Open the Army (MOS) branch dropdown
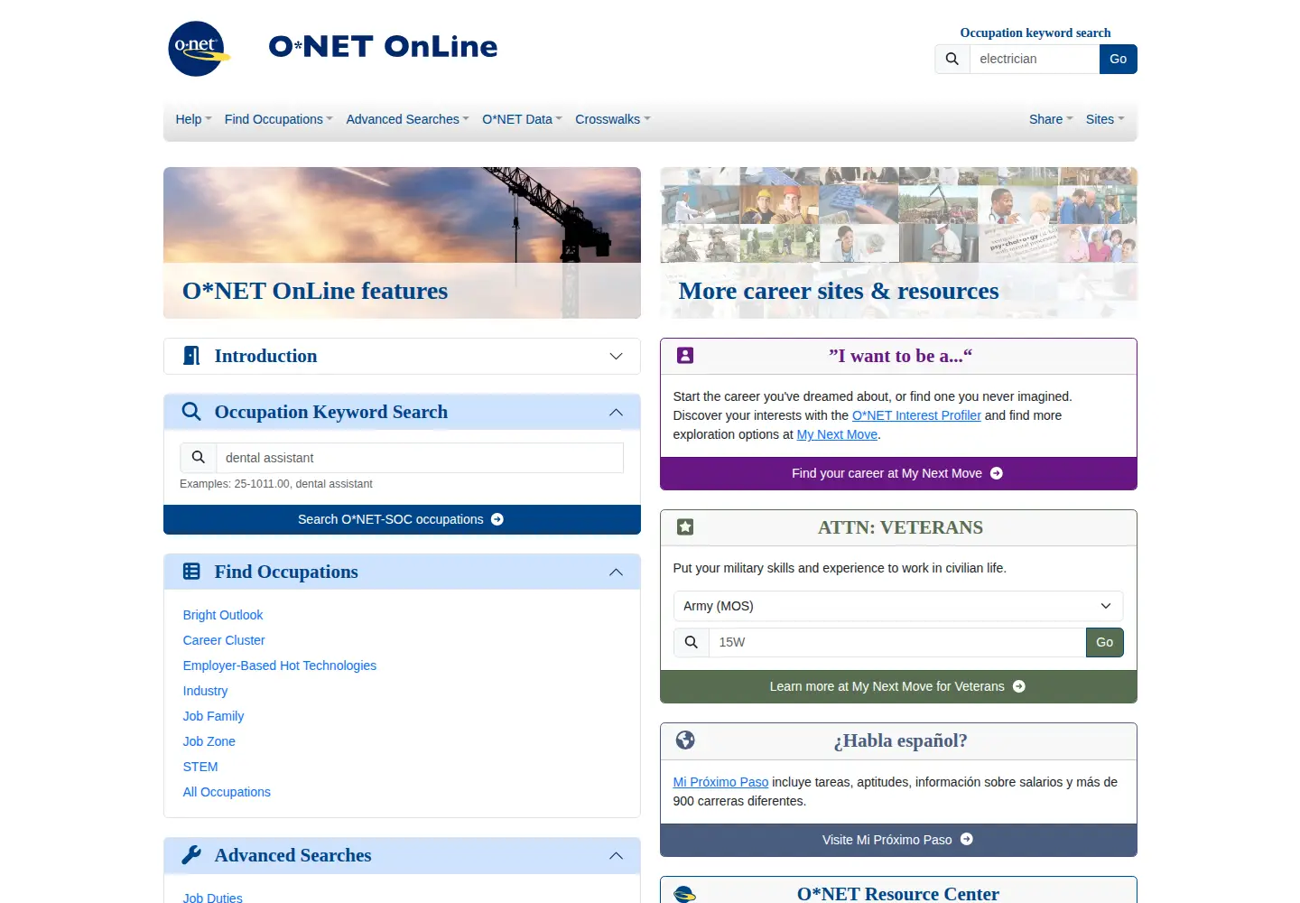 pos(898,606)
